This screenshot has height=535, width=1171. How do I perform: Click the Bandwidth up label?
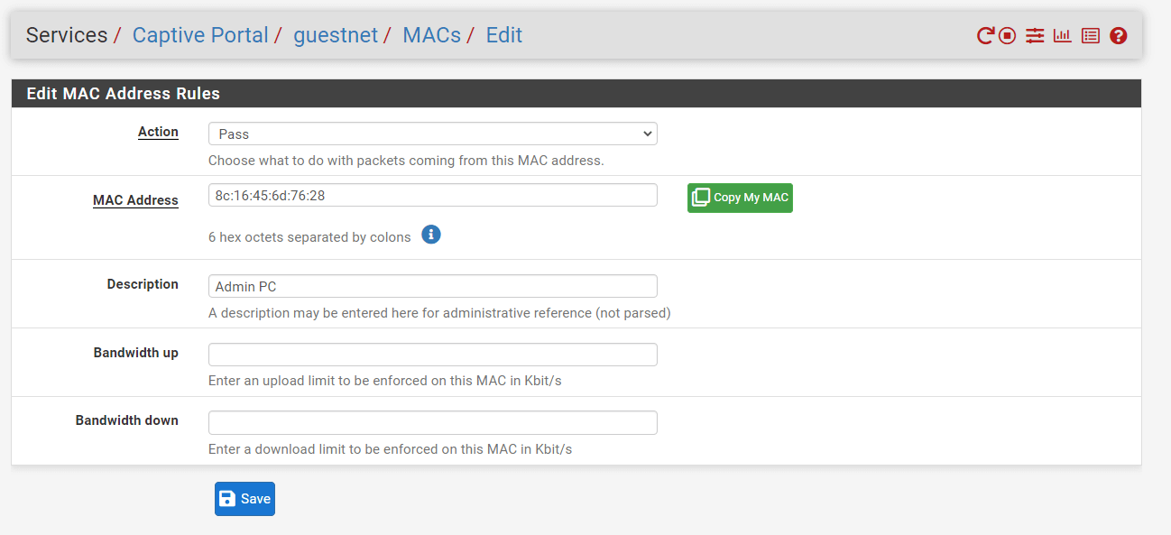[x=136, y=353]
